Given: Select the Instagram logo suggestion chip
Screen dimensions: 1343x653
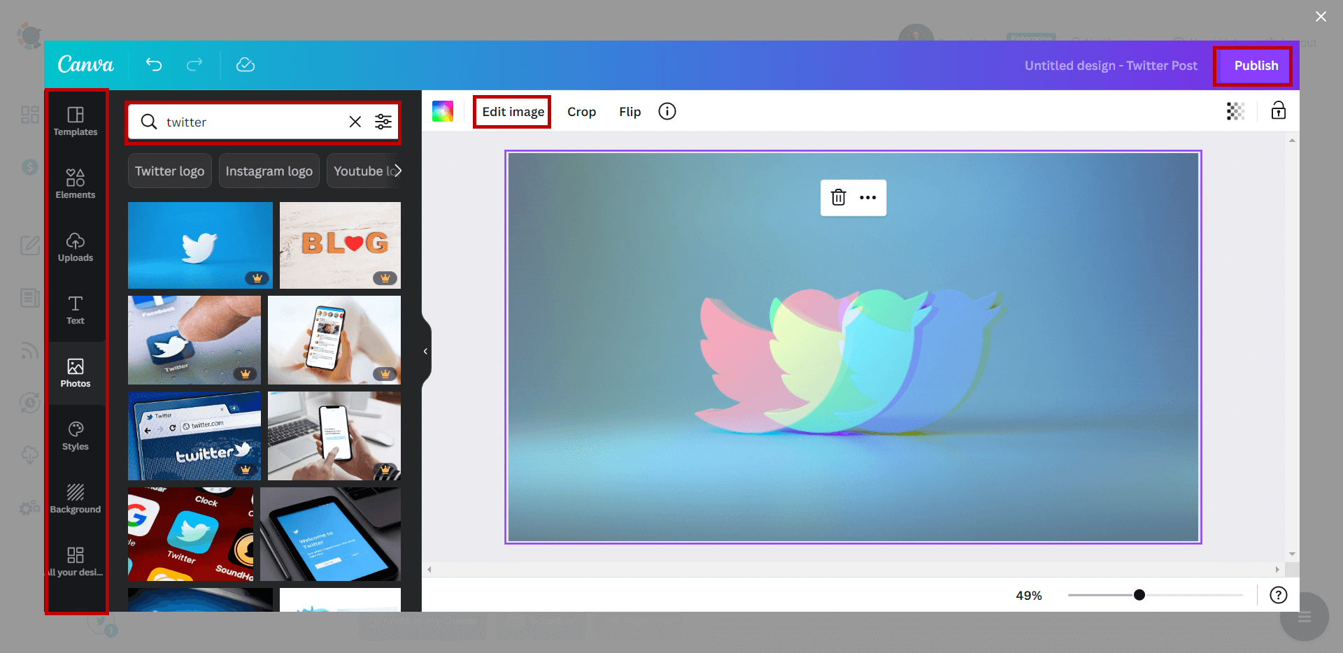Looking at the screenshot, I should coord(269,171).
